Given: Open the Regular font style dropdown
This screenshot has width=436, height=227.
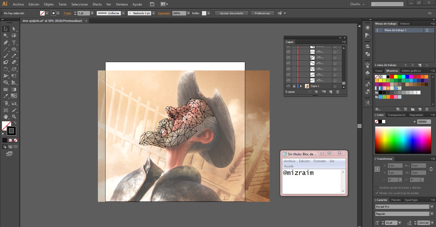Looking at the screenshot, I should tap(432, 214).
